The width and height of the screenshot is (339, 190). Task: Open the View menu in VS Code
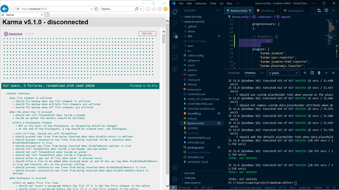coord(213,4)
